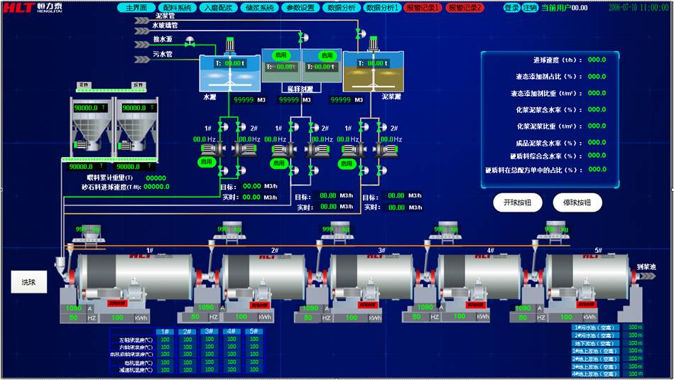Viewport: 674px width, 380px height.
Task: Open the 报警记录1 alarm tab
Action: 423,8
